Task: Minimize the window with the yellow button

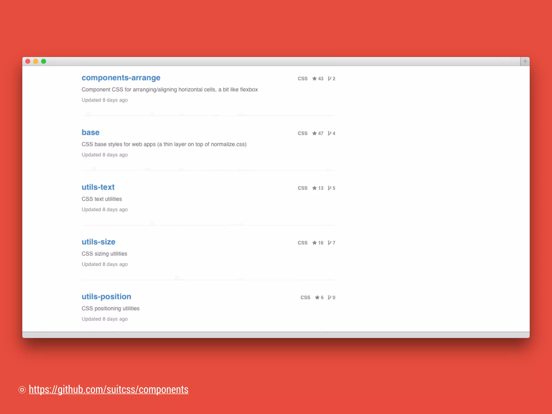Action: click(x=36, y=61)
